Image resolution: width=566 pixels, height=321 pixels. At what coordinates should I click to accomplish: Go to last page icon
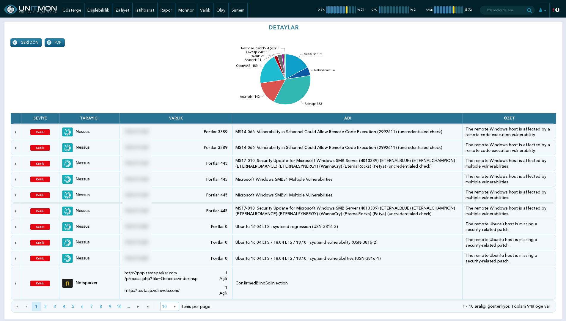point(148,307)
